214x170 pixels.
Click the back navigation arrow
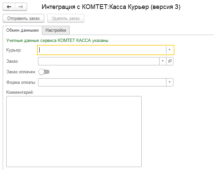click(x=9, y=7)
